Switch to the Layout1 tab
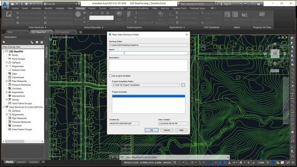Image resolution: width=297 pixels, height=167 pixels. 21,162
